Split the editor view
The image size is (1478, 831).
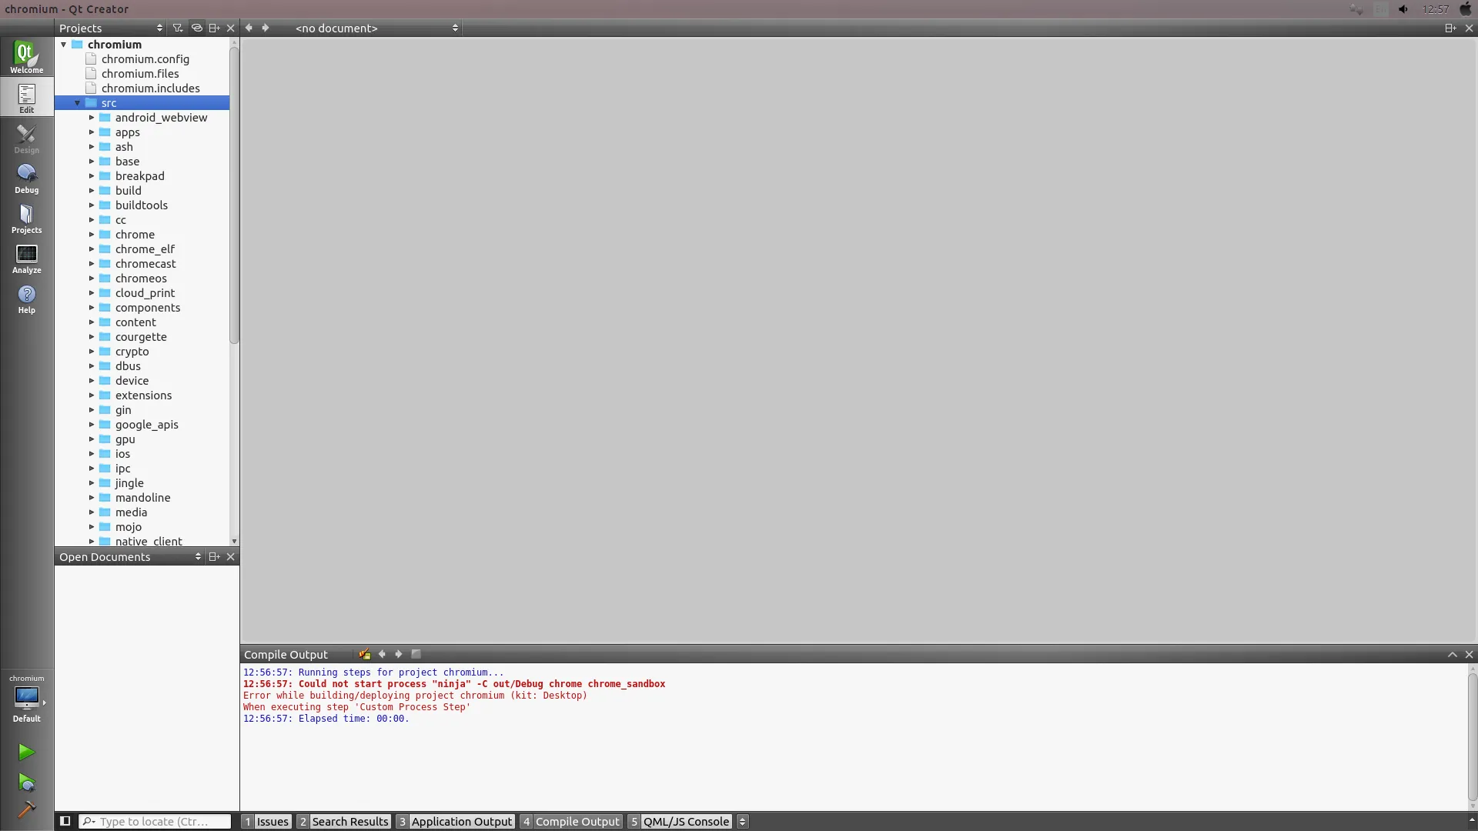pos(1450,28)
